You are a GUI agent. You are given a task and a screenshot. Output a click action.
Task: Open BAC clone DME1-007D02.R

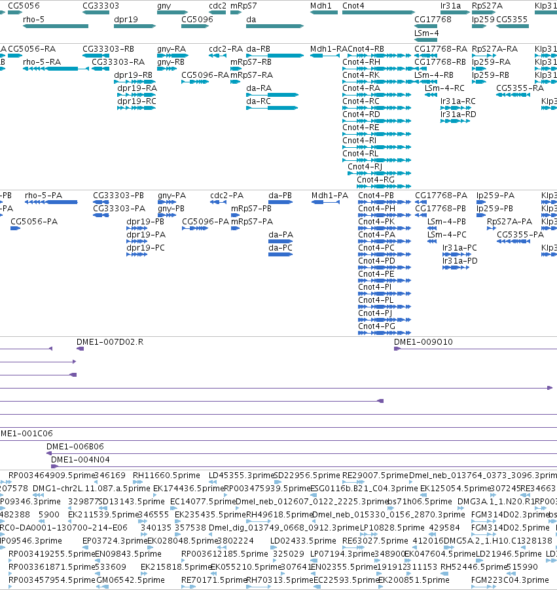(110, 342)
